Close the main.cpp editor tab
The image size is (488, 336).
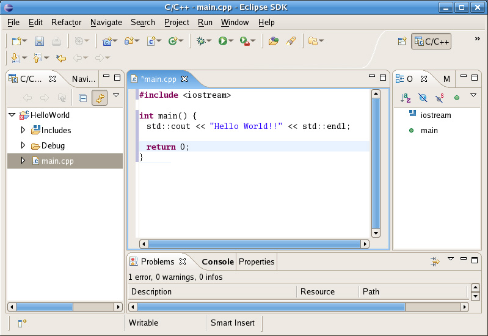pos(184,79)
